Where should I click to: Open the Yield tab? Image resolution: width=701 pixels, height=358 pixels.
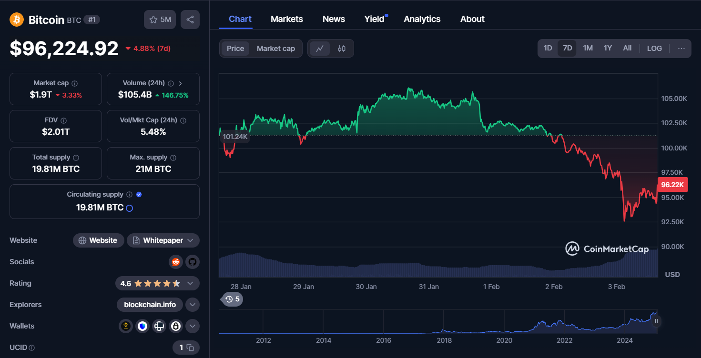point(375,19)
